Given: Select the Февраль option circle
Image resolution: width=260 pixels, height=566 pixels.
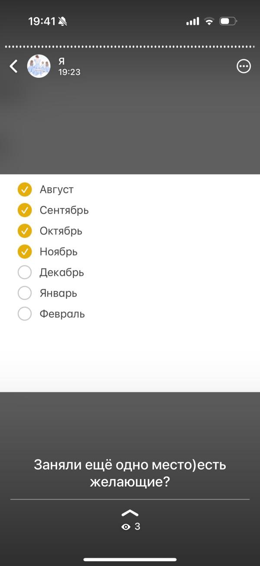Looking at the screenshot, I should 25,314.
